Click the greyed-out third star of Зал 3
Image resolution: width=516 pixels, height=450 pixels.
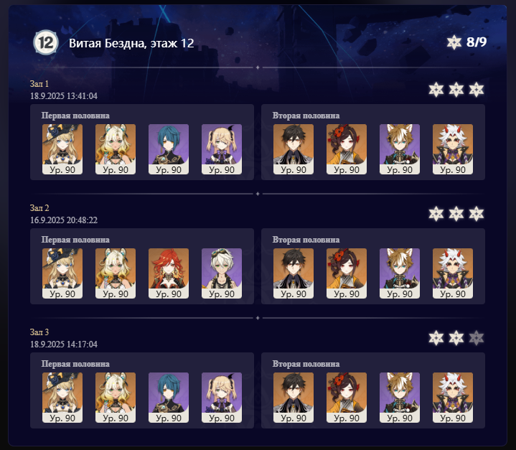point(477,338)
